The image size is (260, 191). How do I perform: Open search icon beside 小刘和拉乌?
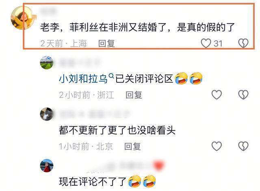click(111, 76)
